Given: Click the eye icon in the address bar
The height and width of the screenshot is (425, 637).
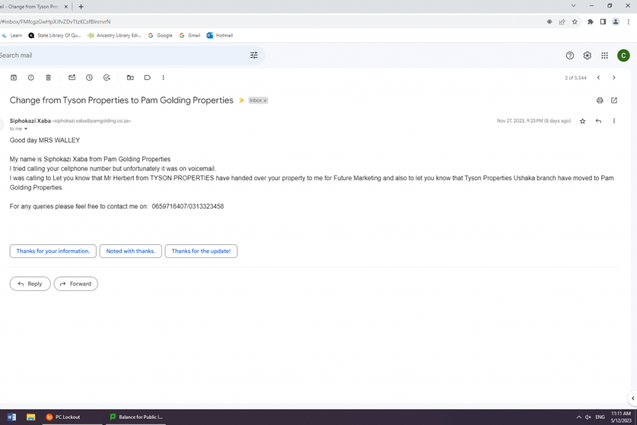Looking at the screenshot, I should pyautogui.click(x=549, y=22).
